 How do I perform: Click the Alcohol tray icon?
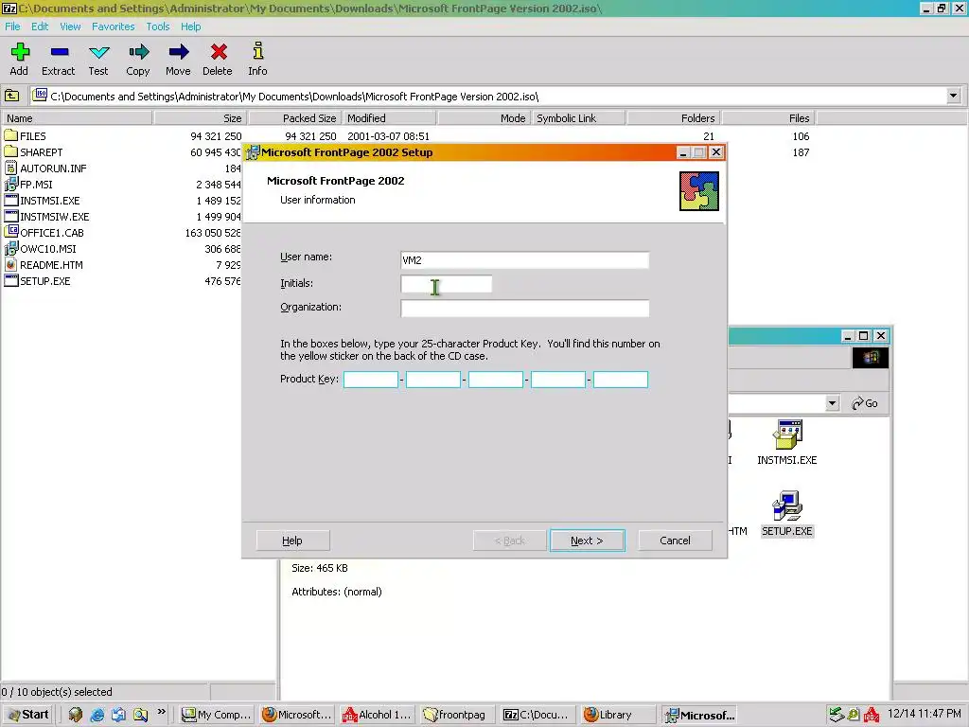(872, 715)
